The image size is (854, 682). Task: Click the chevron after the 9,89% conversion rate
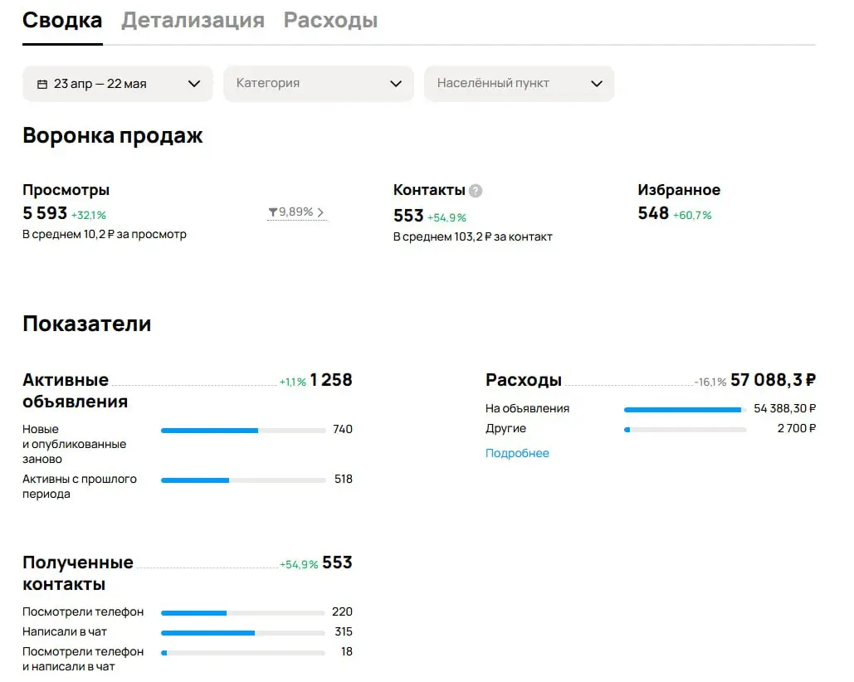(x=322, y=212)
